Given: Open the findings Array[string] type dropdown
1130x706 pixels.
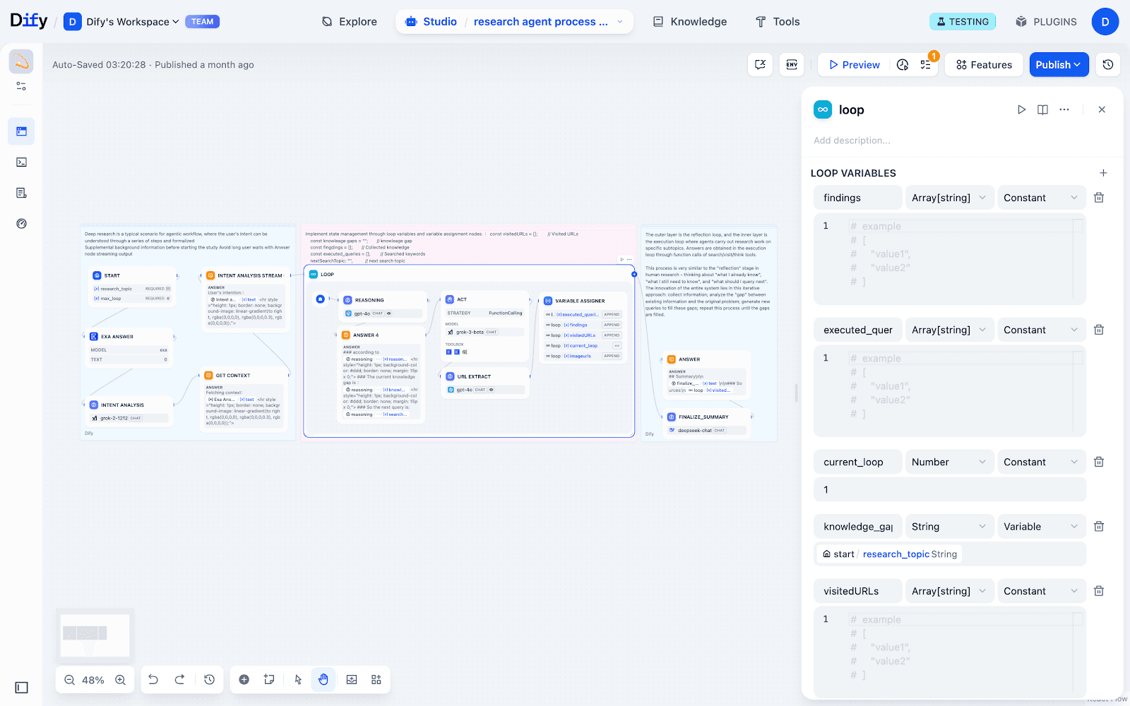Looking at the screenshot, I should click(948, 198).
